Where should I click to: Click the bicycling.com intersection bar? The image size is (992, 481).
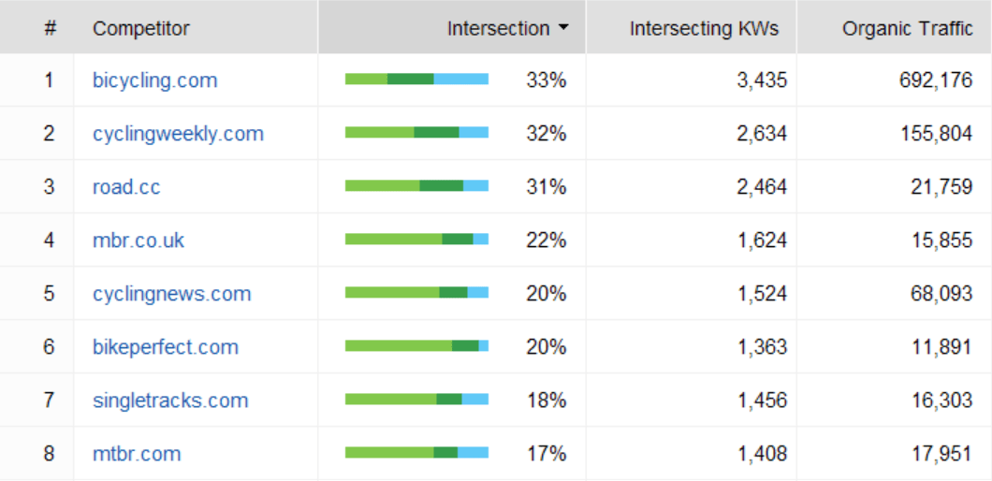coord(416,80)
